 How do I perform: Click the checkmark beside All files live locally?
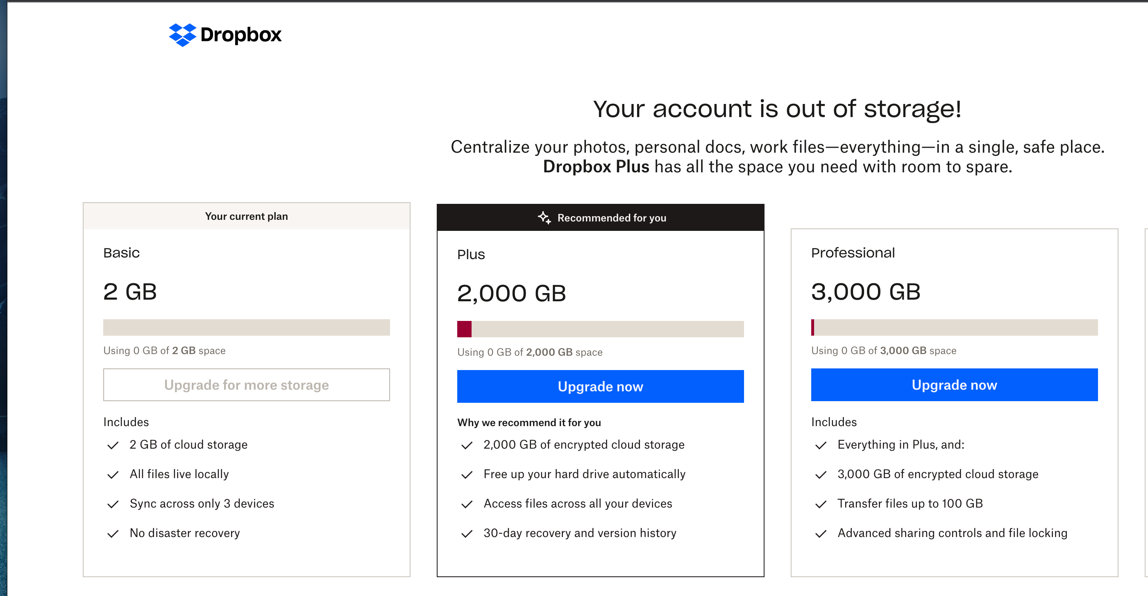(113, 474)
